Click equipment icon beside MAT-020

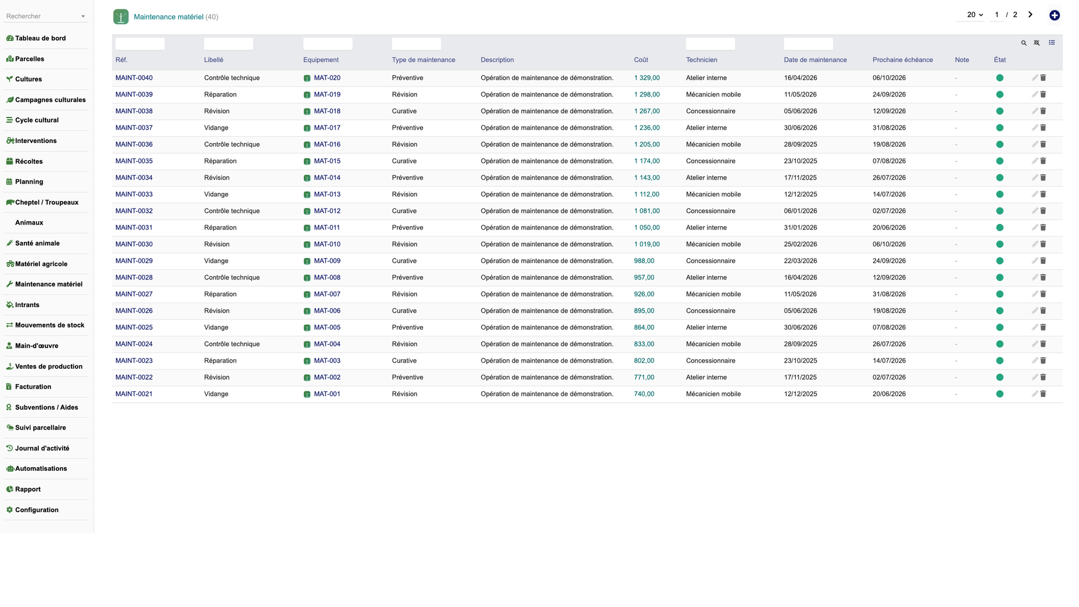(x=307, y=78)
